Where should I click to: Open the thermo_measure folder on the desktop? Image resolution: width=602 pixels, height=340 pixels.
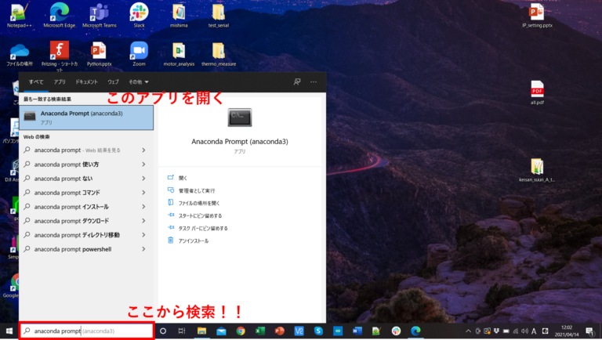[x=219, y=54]
